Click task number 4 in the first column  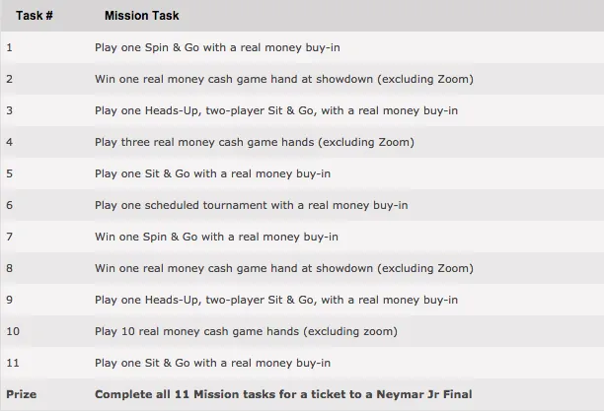(x=10, y=142)
